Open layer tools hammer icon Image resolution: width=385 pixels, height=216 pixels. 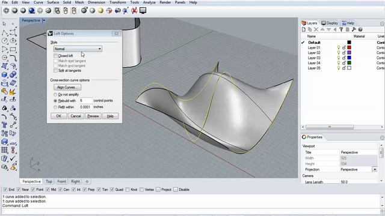pyautogui.click(x=354, y=29)
